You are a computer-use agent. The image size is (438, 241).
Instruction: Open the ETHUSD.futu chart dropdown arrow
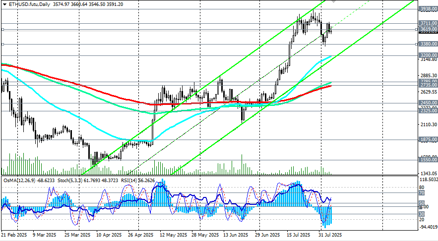[4, 4]
